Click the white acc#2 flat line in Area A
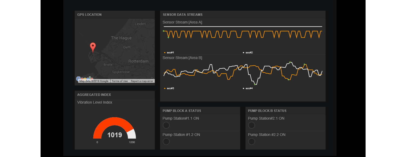 [243, 27]
